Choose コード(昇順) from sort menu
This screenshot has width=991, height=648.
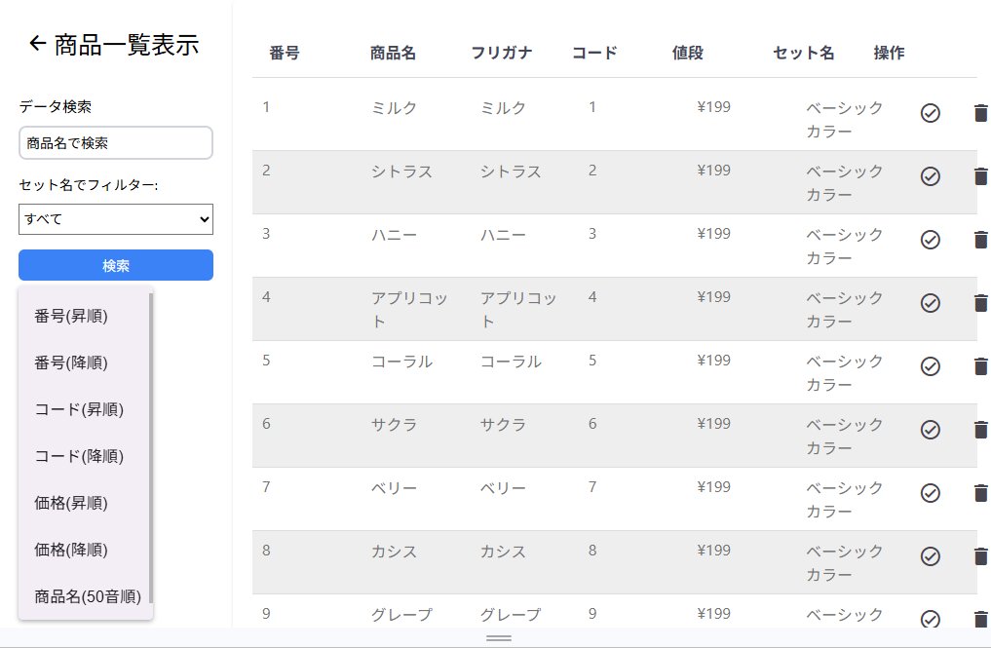[86, 409]
